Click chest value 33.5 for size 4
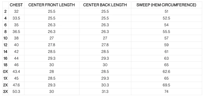Image resolution: width=205 pixels, height=98 pixels. click(16, 18)
